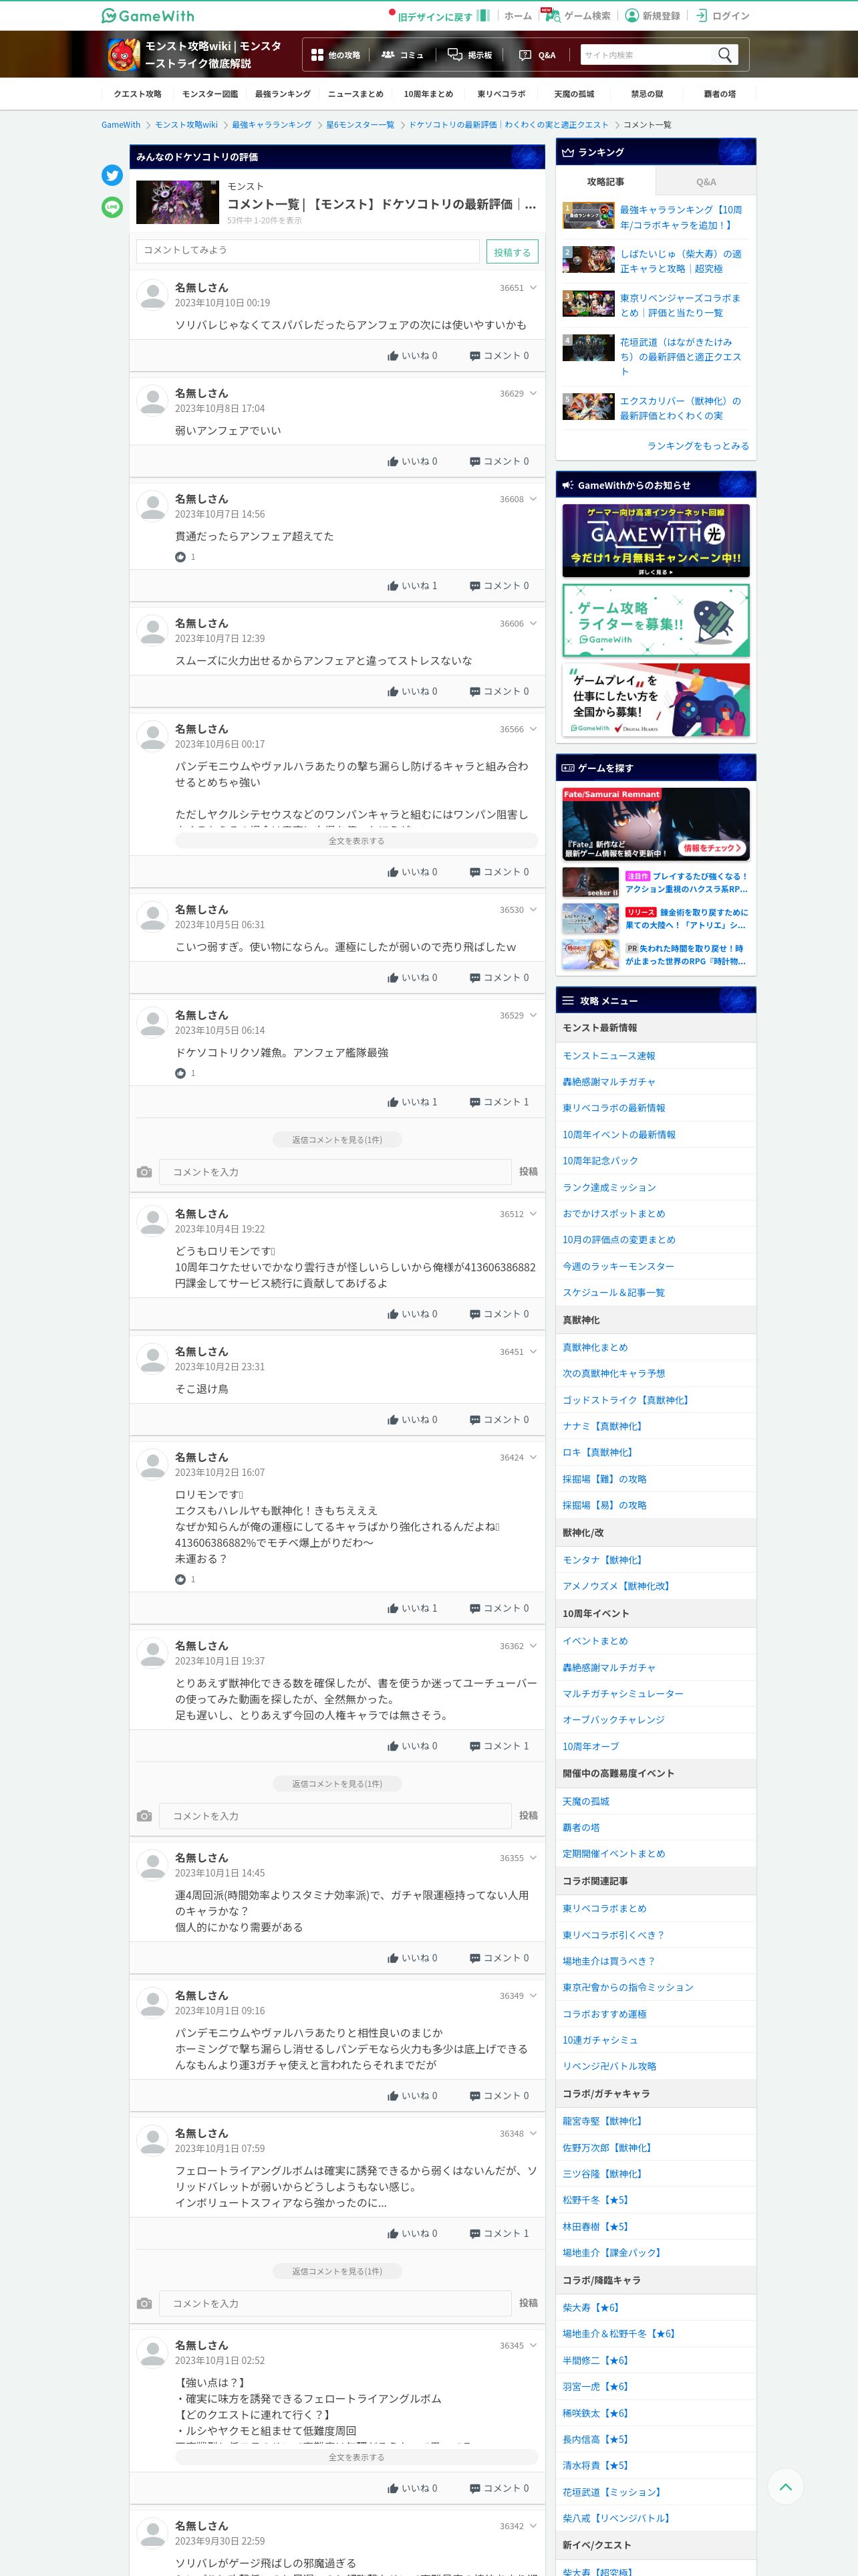Viewport: 858px width, 2576px height.
Task: Click ドケソコトリ article thumbnail image
Action: tap(177, 202)
